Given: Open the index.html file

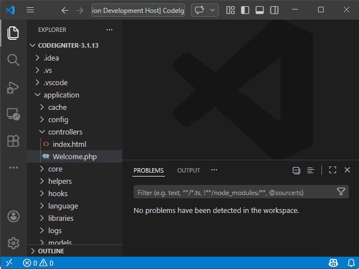Looking at the screenshot, I should (75, 145).
